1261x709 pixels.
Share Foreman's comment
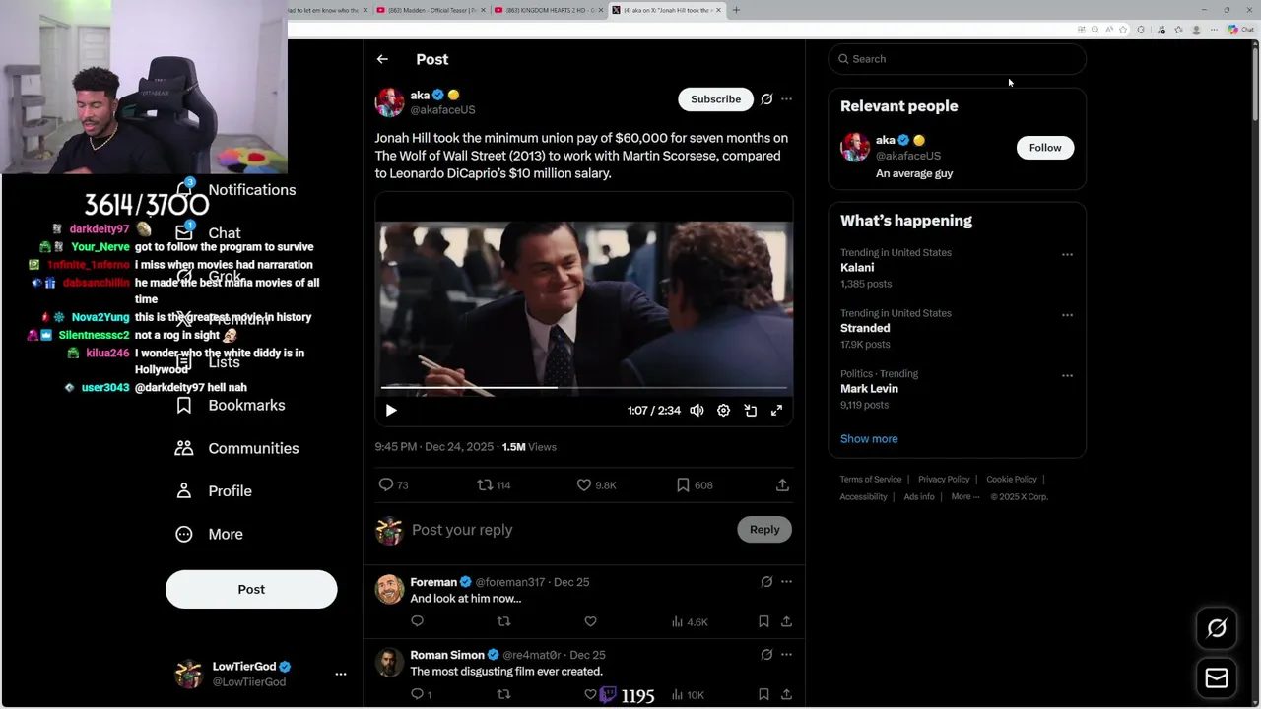(x=786, y=621)
